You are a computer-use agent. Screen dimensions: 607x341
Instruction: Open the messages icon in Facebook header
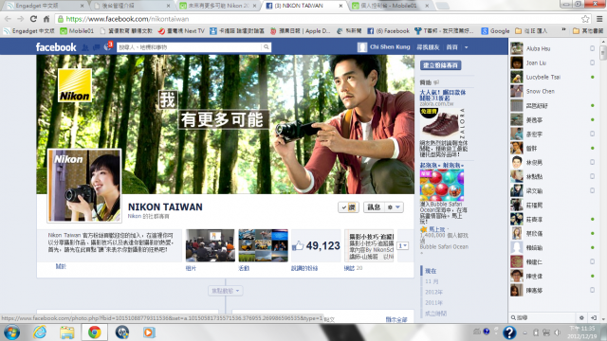tap(97, 47)
